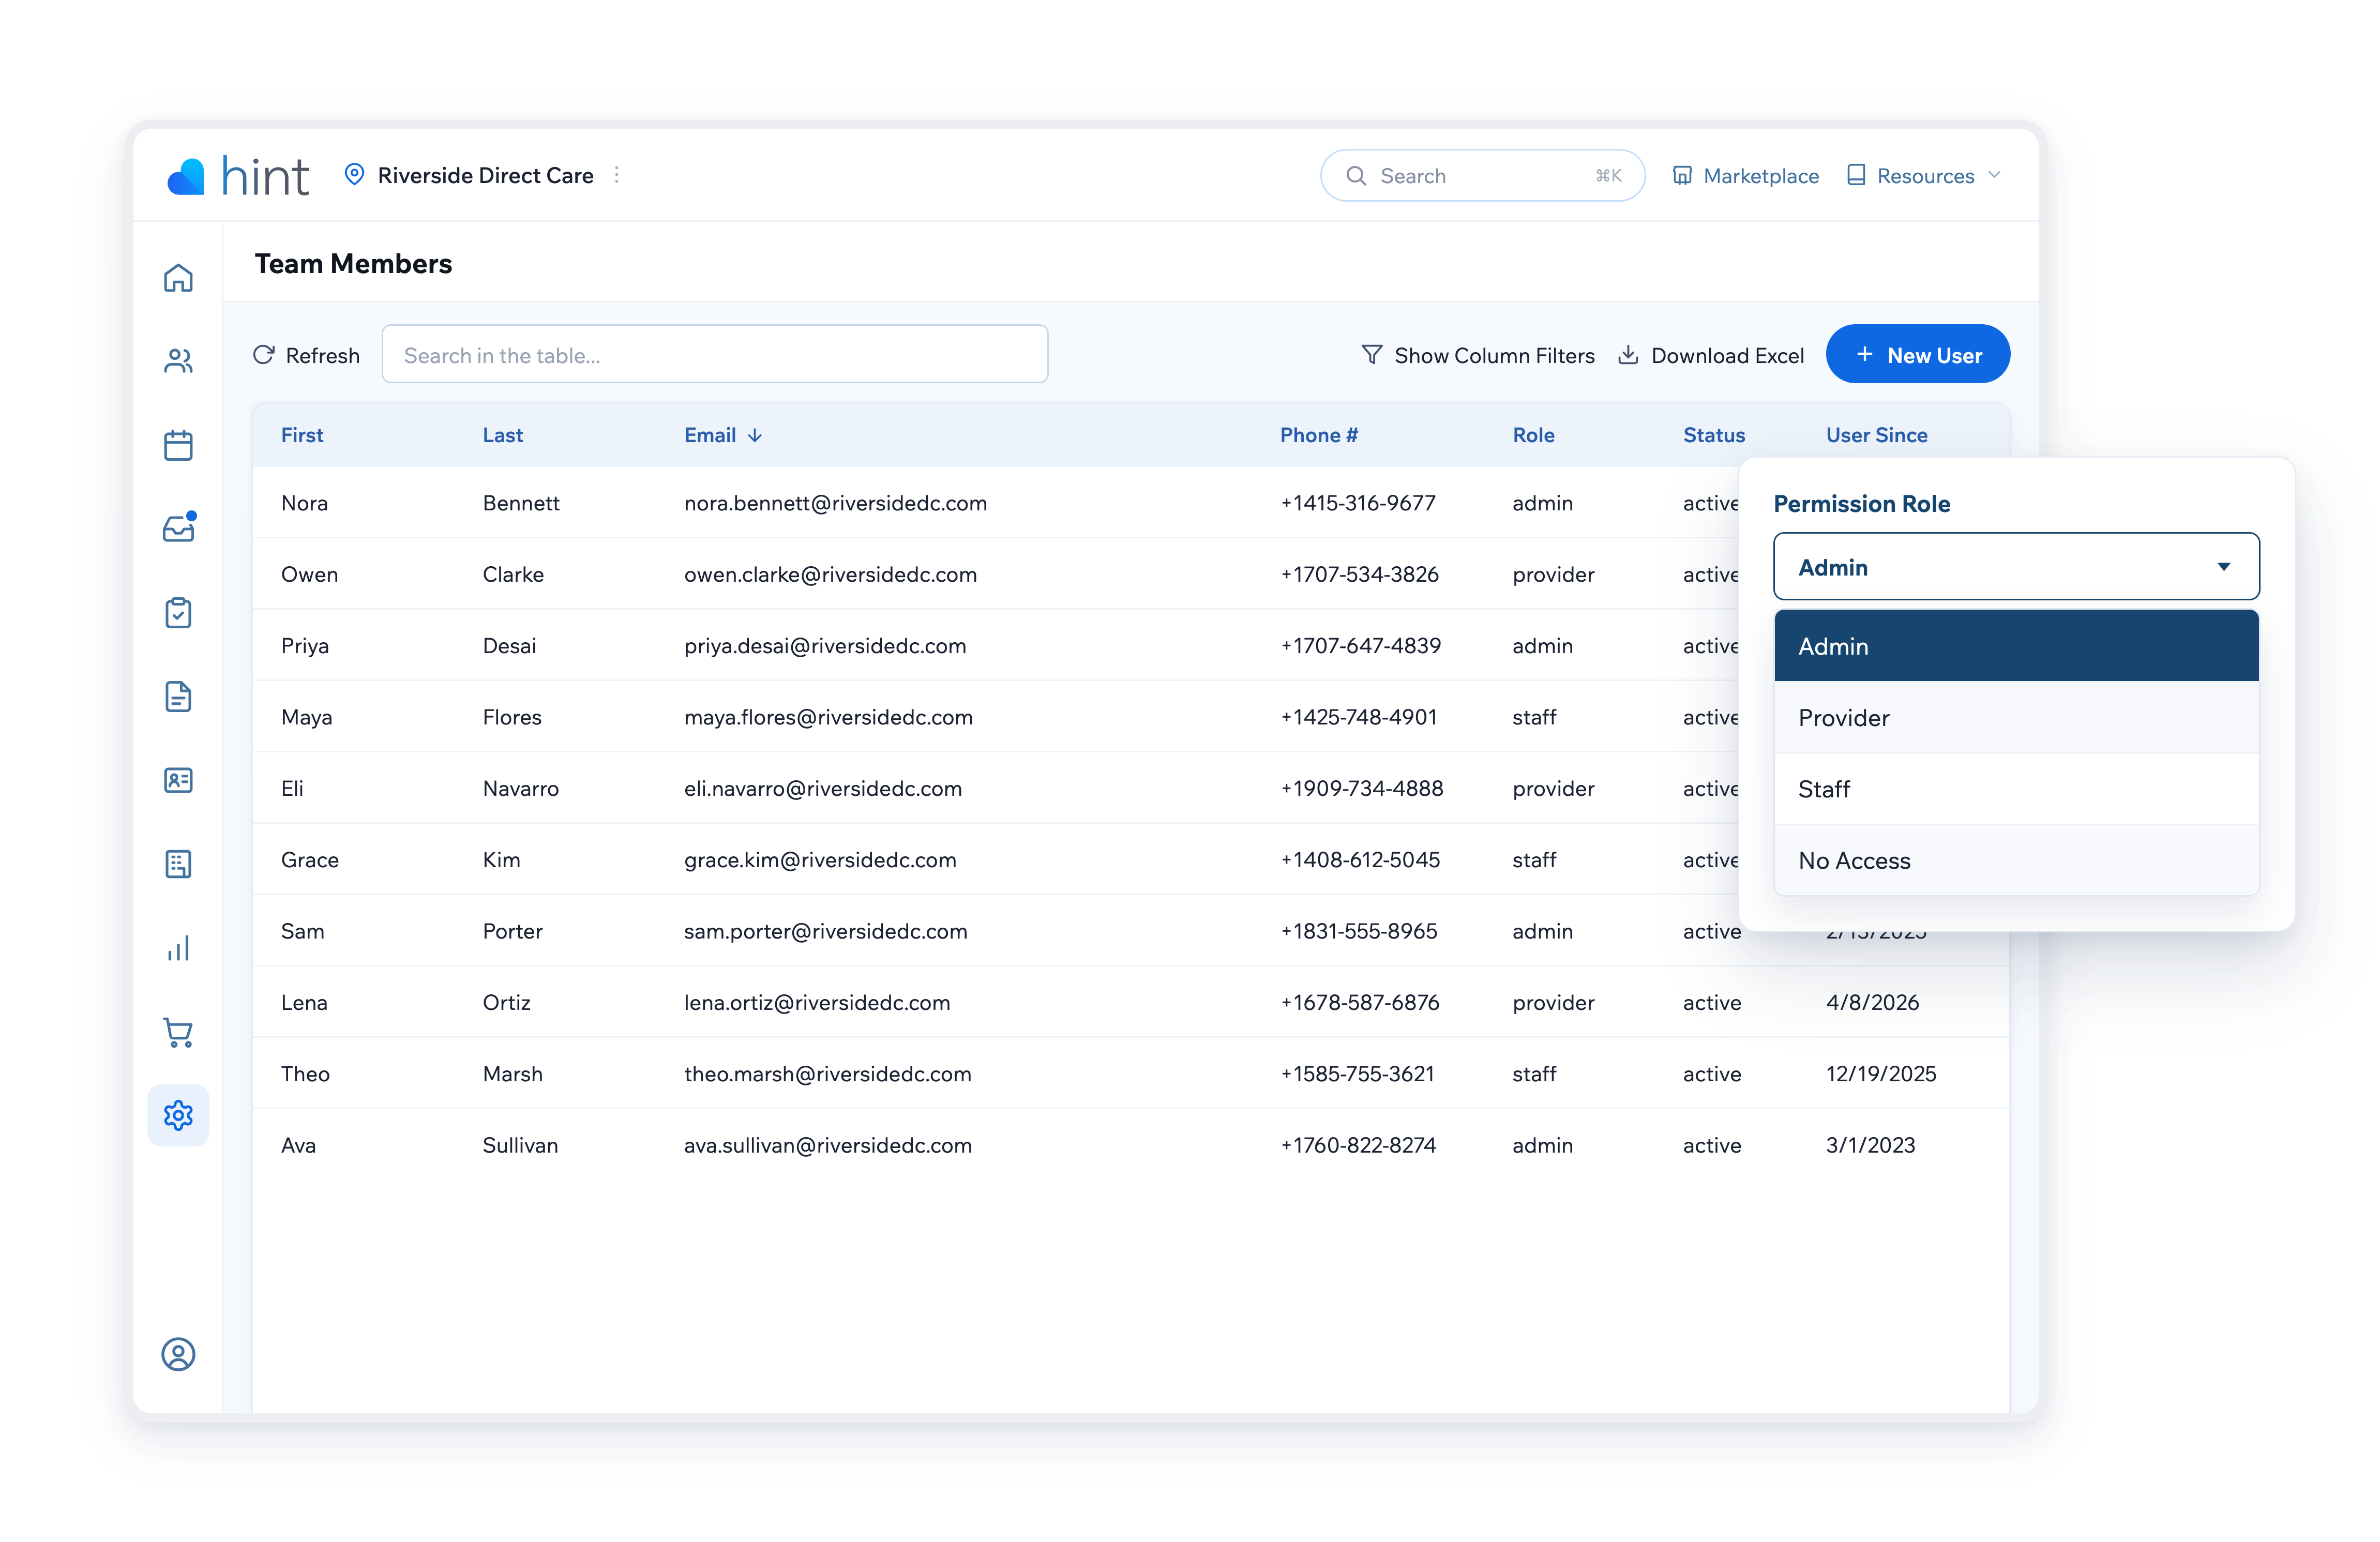Click the Resources link text
This screenshot has height=1542, width=2380.
coord(1925,176)
